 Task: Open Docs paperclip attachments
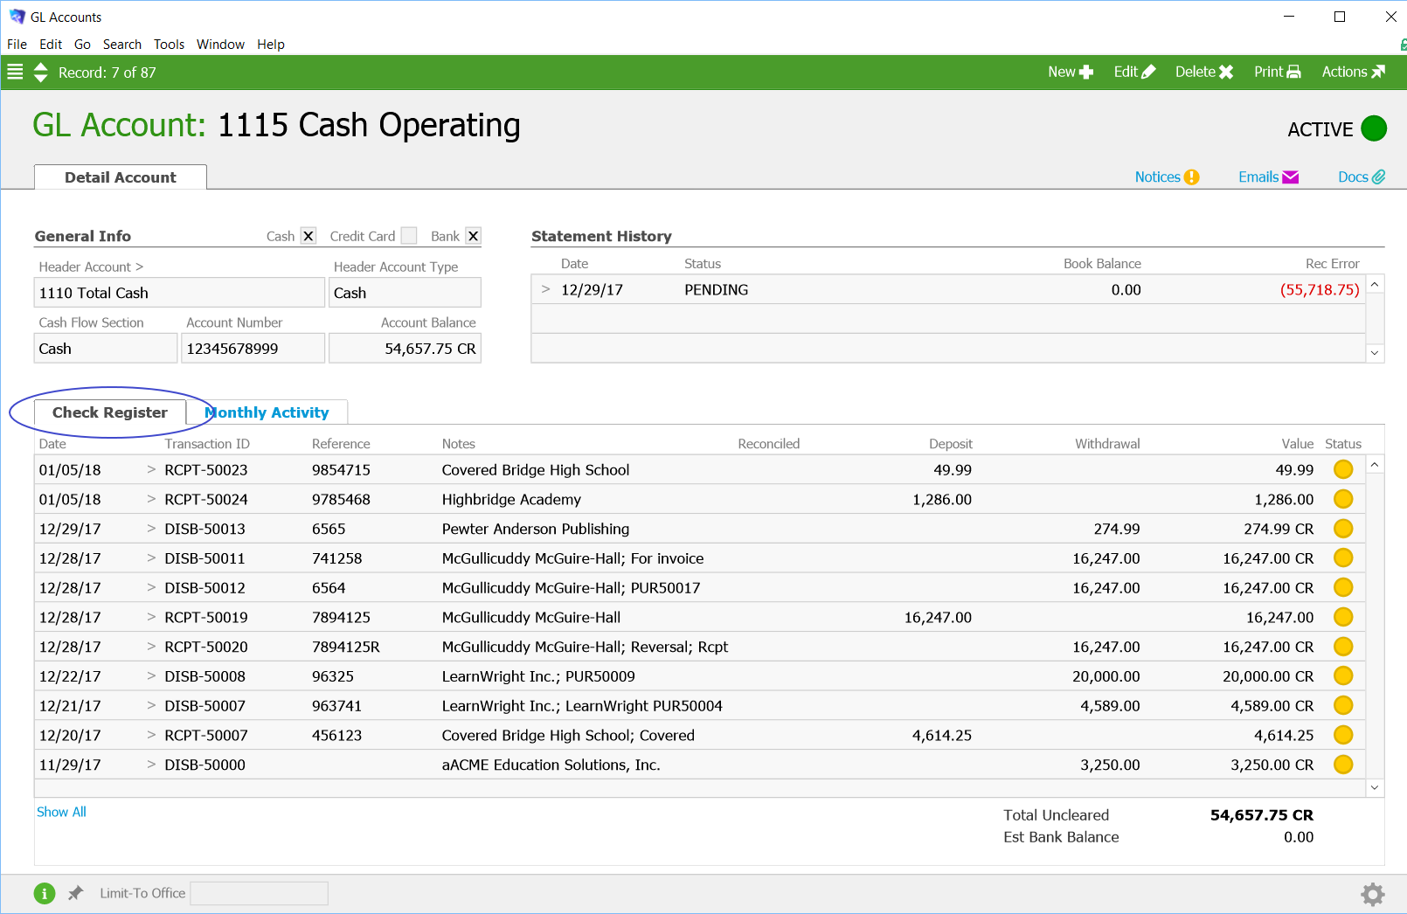[1361, 177]
